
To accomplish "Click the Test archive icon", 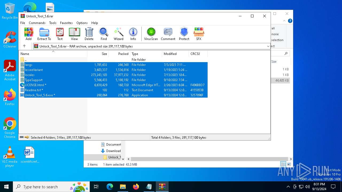I will click(x=60, y=34).
